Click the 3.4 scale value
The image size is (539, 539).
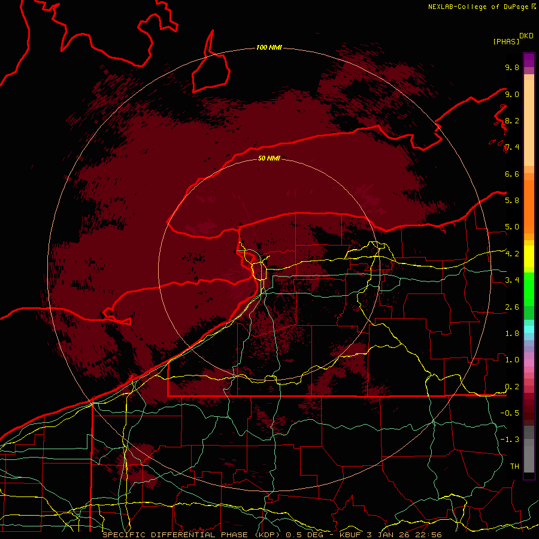point(512,280)
